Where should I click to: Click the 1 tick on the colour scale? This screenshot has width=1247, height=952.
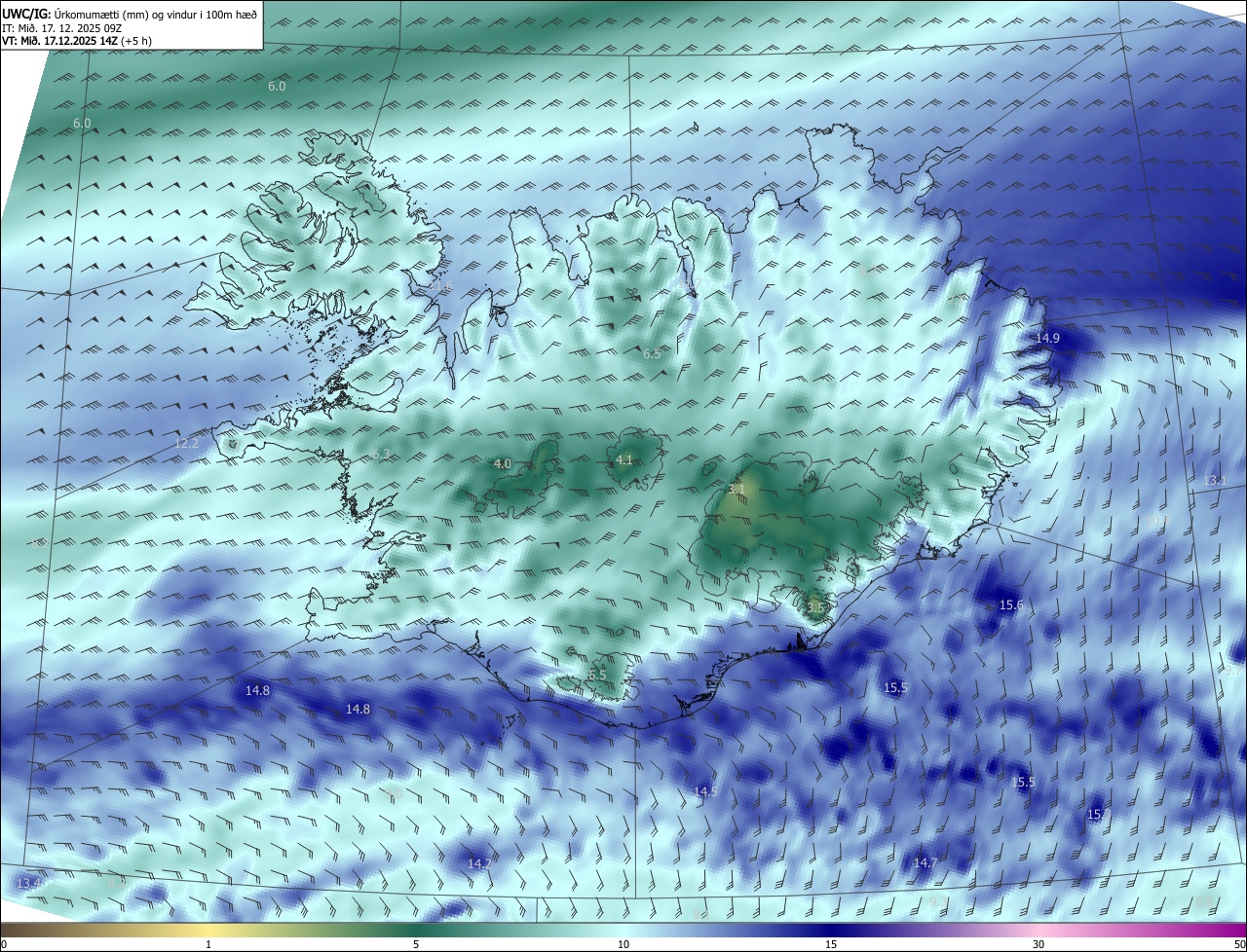(208, 944)
